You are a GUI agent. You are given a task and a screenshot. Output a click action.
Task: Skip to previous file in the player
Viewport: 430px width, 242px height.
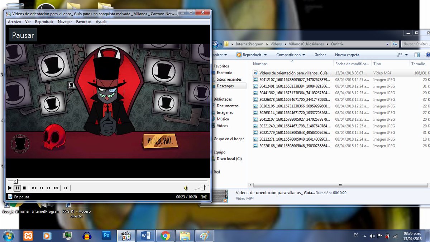[34, 188]
